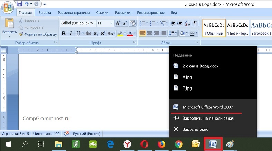
Task: Decrease paragraph indent
Action: 173,23
